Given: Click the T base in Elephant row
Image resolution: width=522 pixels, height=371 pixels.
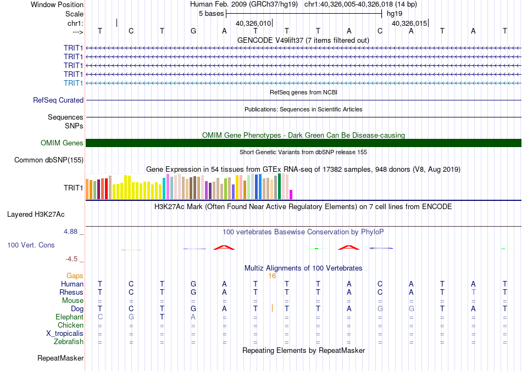Looking at the screenshot, I should point(162,317).
